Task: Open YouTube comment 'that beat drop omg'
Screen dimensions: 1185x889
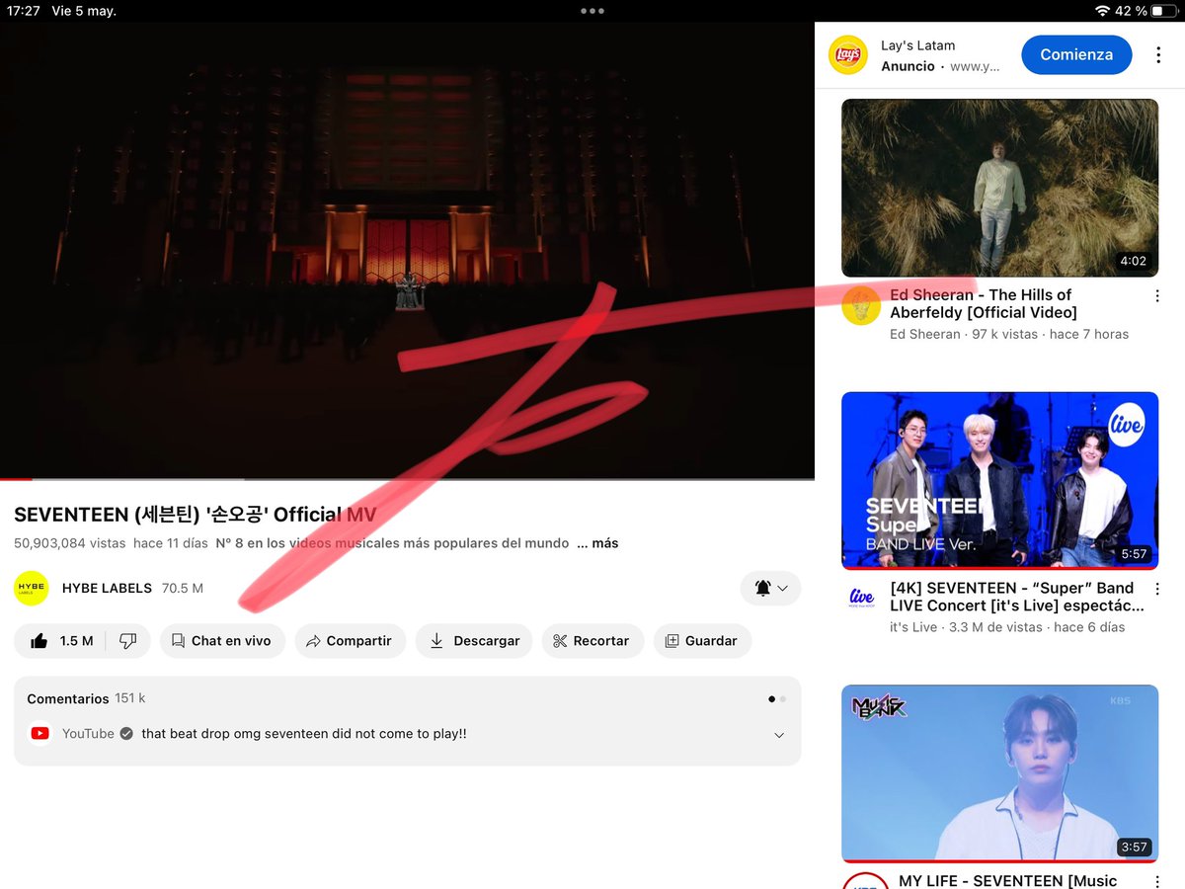Action: point(304,734)
